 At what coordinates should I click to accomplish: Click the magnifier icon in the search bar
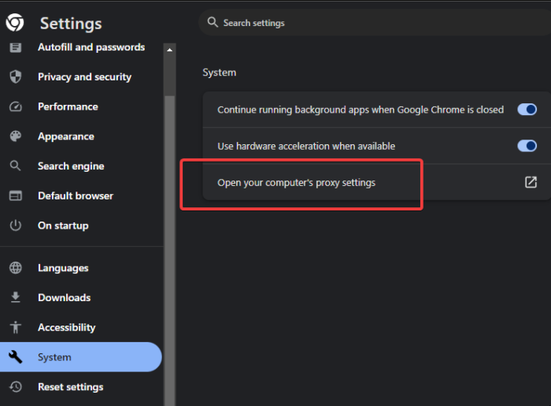(213, 23)
